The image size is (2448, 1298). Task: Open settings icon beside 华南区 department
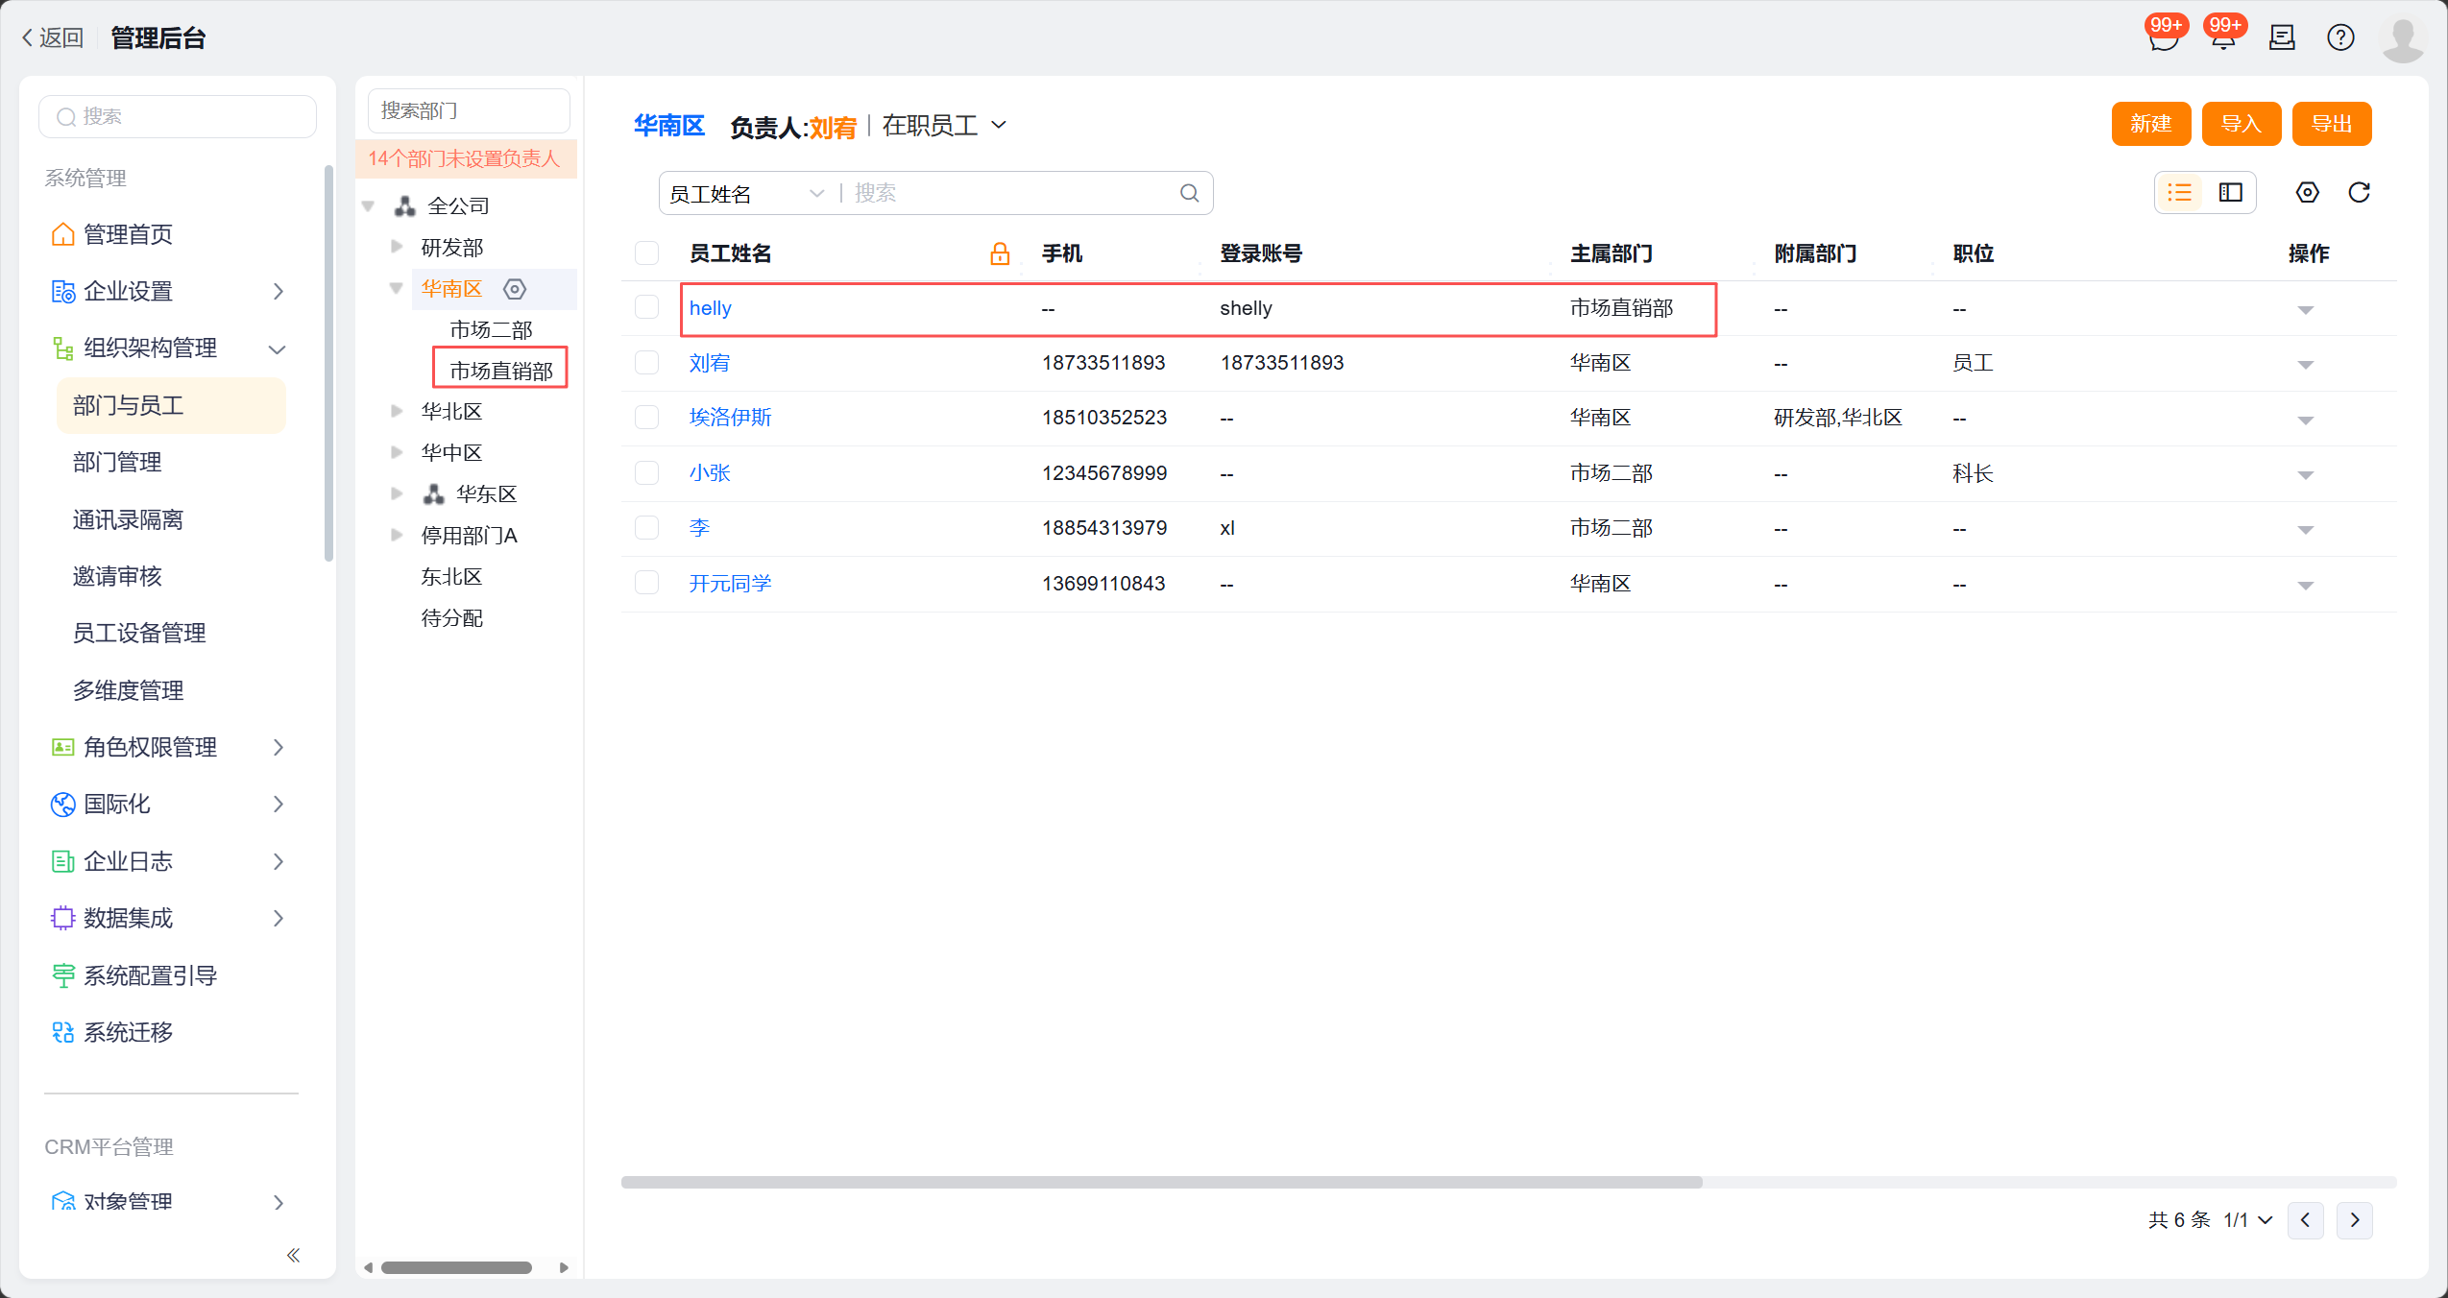515,289
